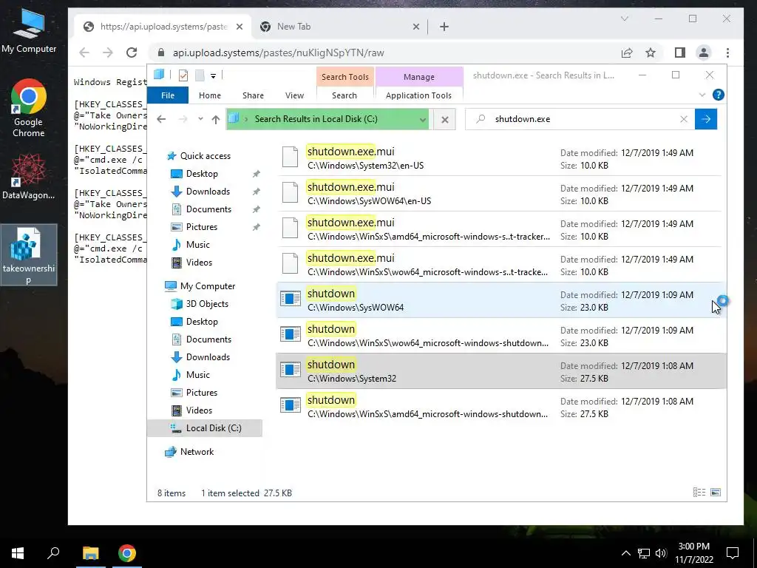
Task: Clear the shutdown.exe search text
Action: pos(684,119)
